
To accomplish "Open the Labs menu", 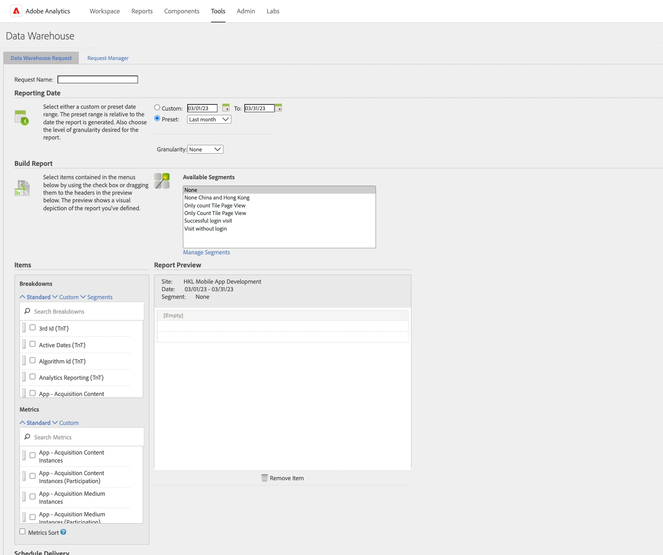I will 273,11.
